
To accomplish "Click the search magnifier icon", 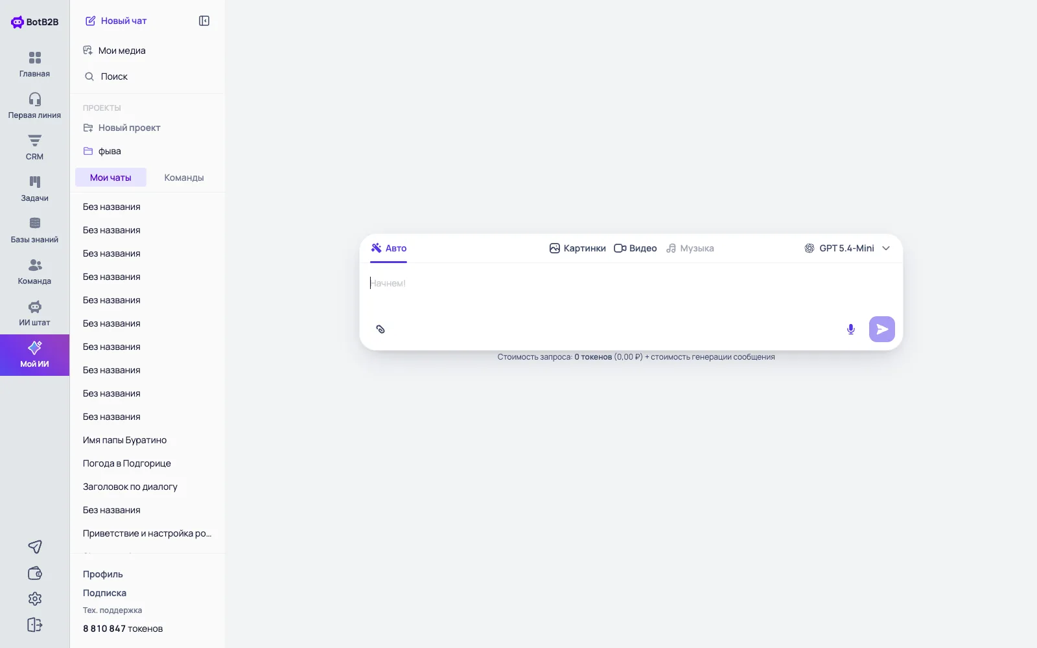I will 89,76.
